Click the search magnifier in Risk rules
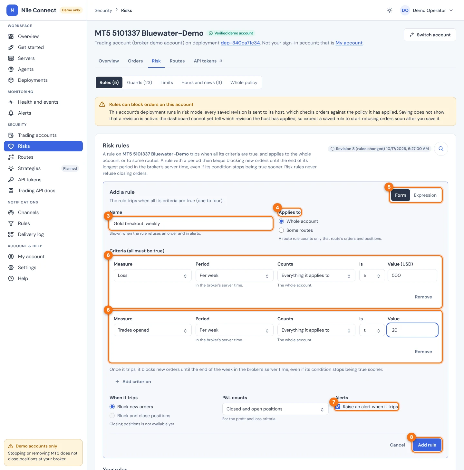 441,149
